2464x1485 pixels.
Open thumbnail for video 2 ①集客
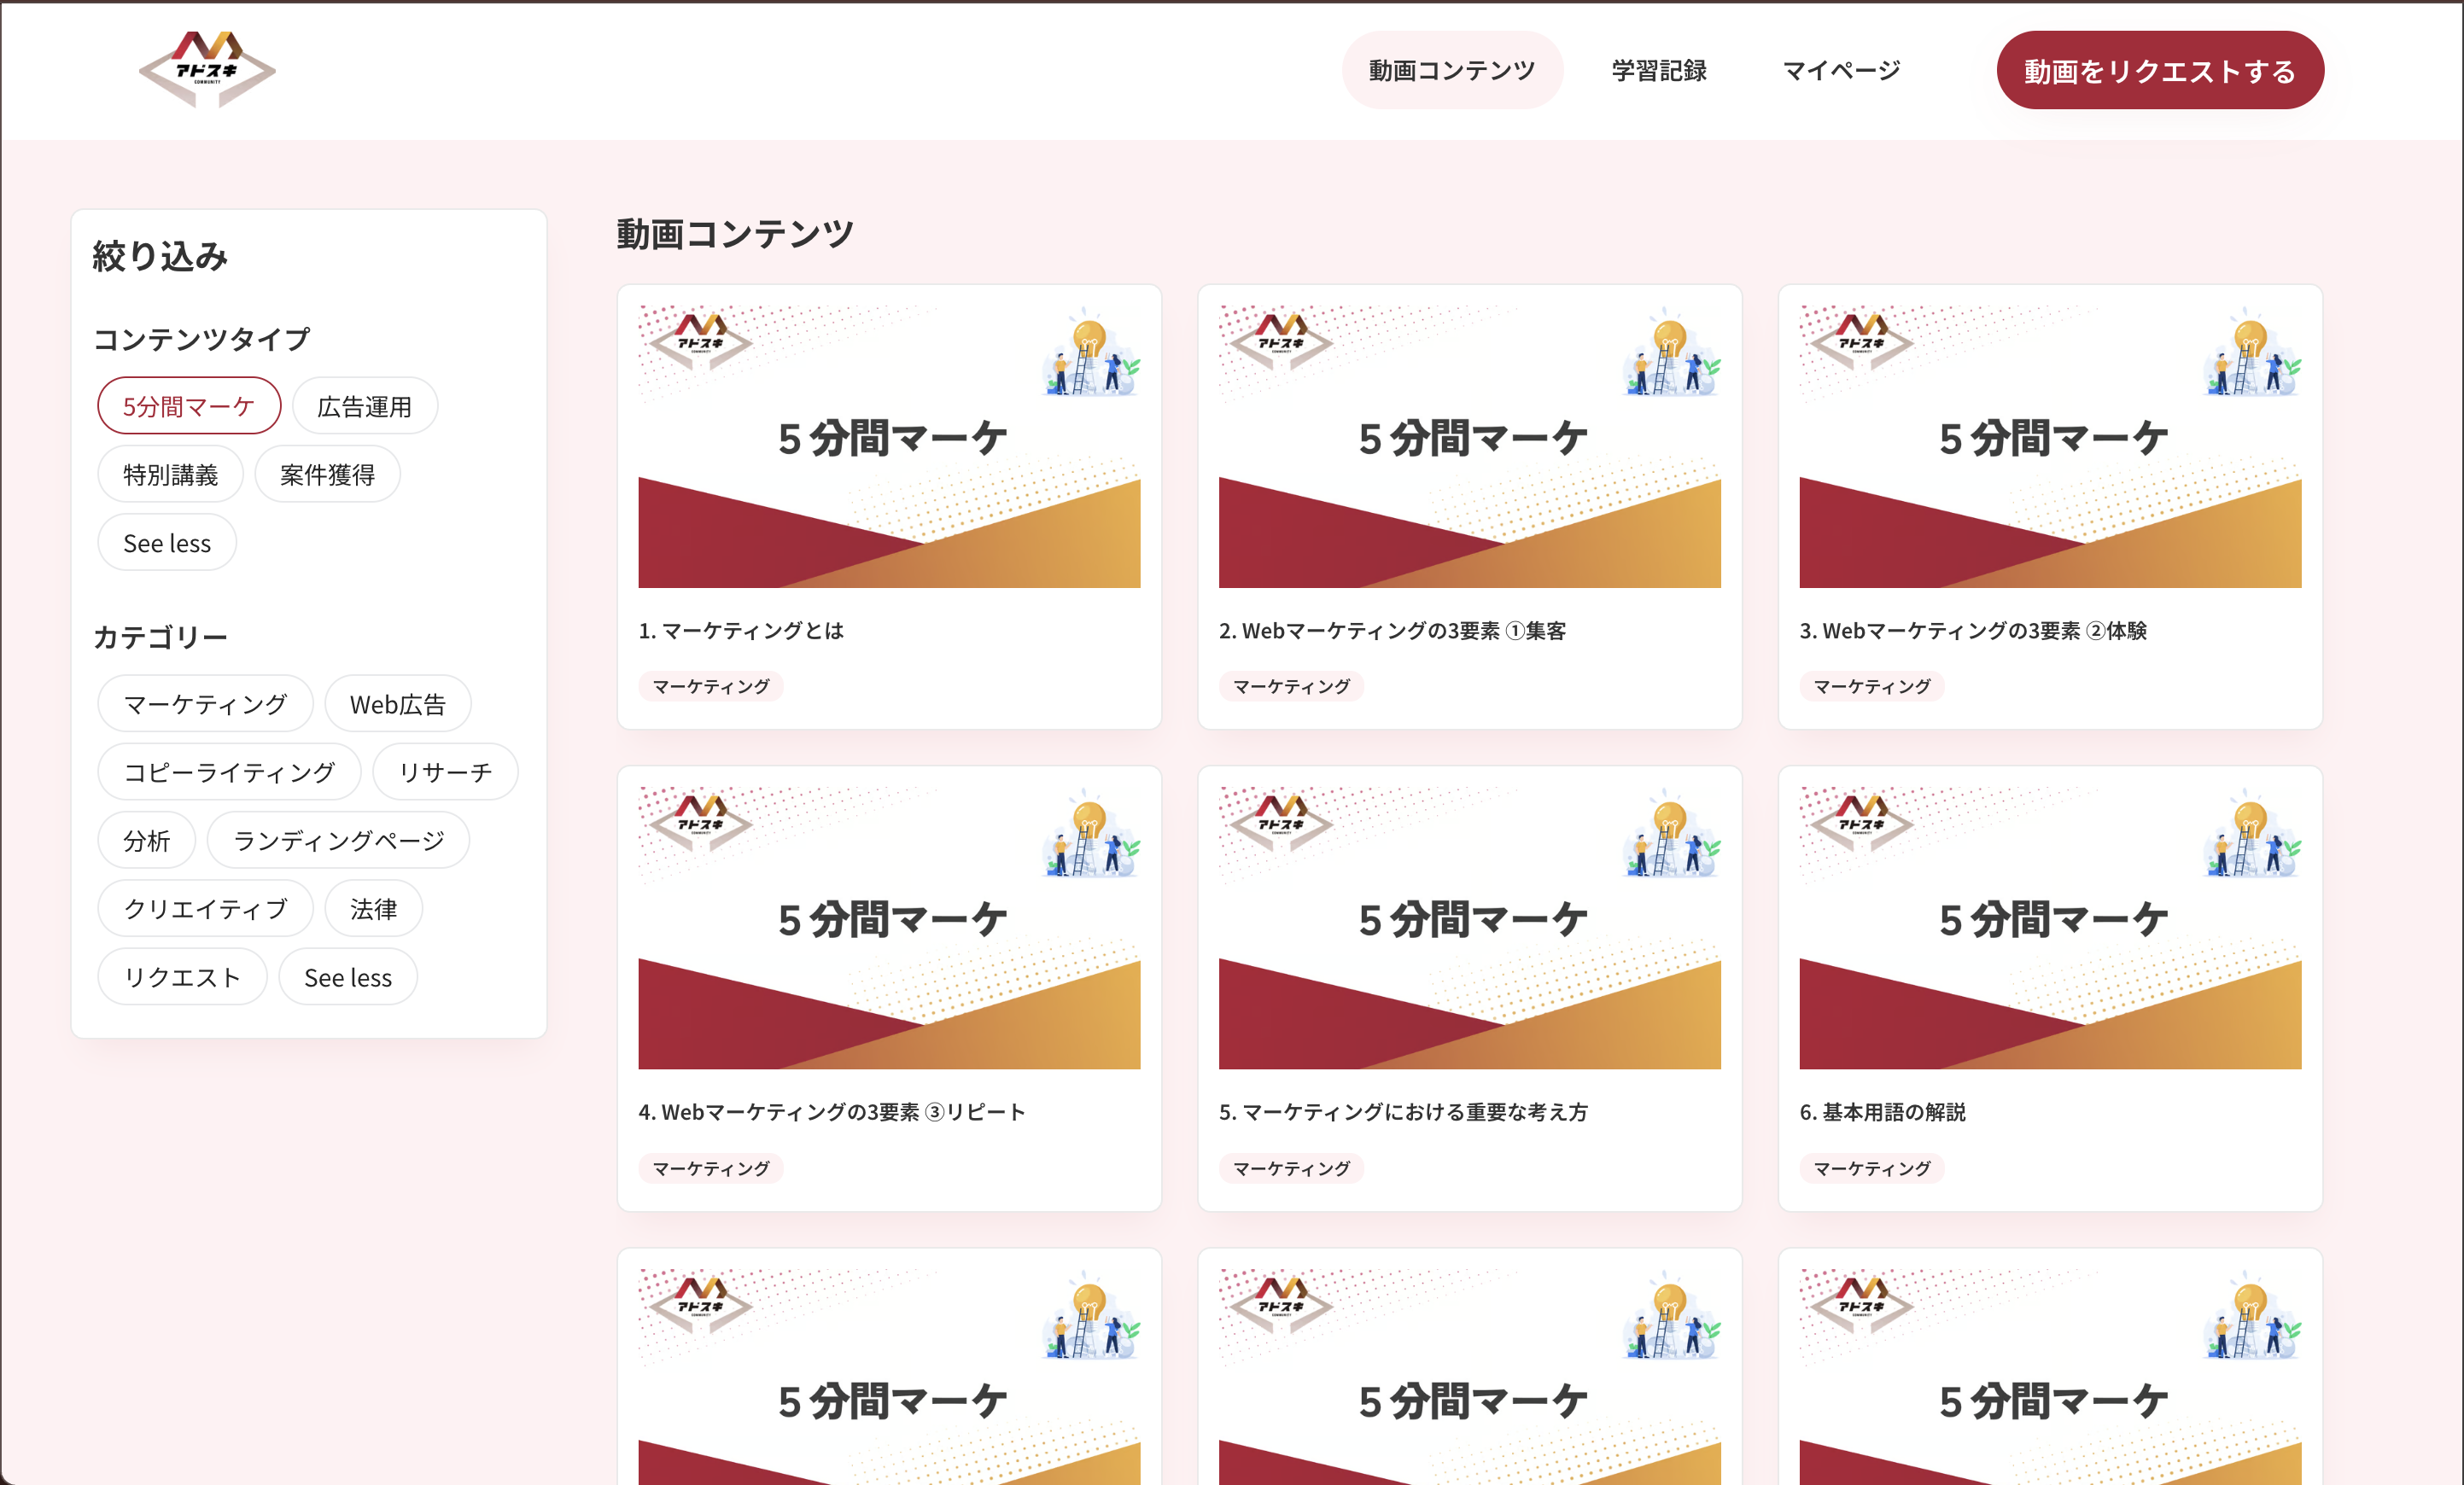(1470, 446)
